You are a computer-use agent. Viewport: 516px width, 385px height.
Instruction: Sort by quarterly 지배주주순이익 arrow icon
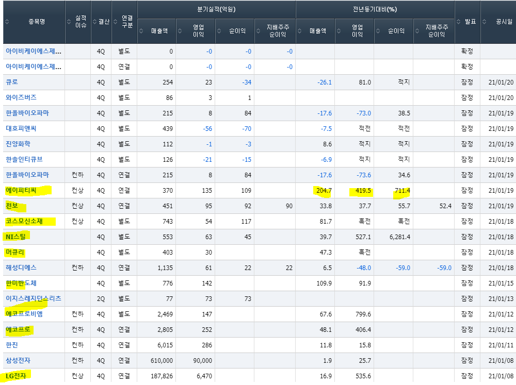pyautogui.click(x=259, y=31)
